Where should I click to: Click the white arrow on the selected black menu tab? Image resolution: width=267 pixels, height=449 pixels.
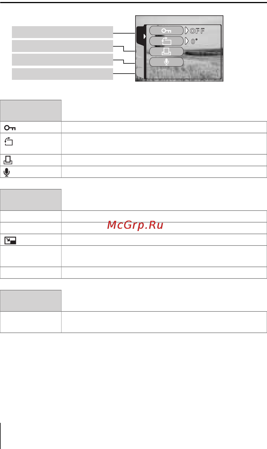tap(144, 36)
